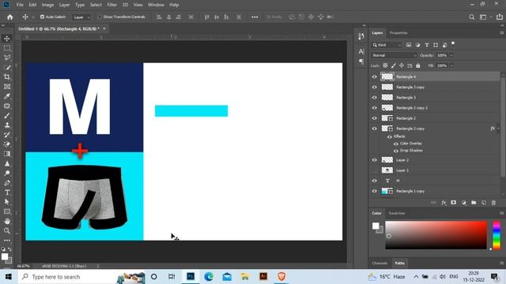506x284 pixels.
Task: Toggle Show Transform Controls checkbox
Action: 100,17
